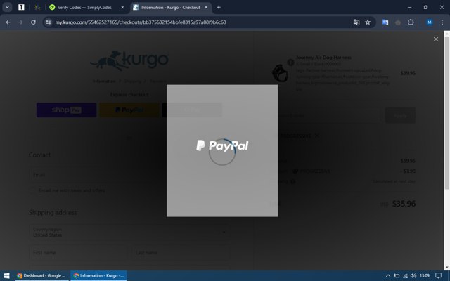Go forward one page in history
The height and width of the screenshot is (281, 450).
pos(20,22)
